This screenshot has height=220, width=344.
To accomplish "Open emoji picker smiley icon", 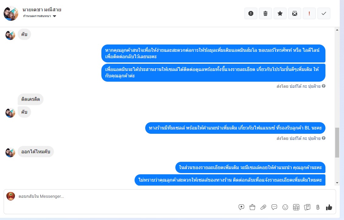I will coord(285,207).
